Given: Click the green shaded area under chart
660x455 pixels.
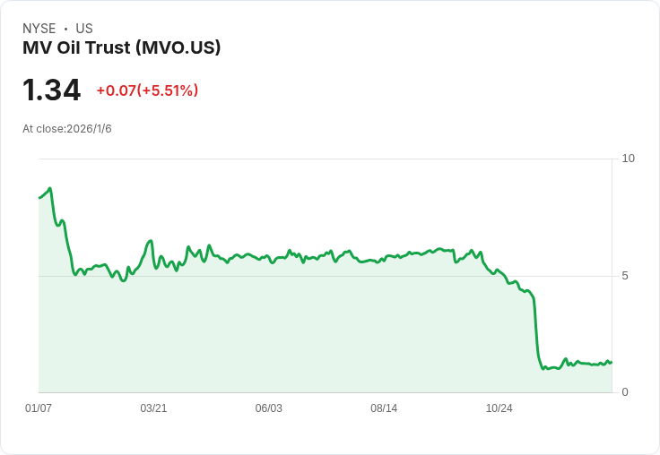Looking at the screenshot, I should coord(295,337).
